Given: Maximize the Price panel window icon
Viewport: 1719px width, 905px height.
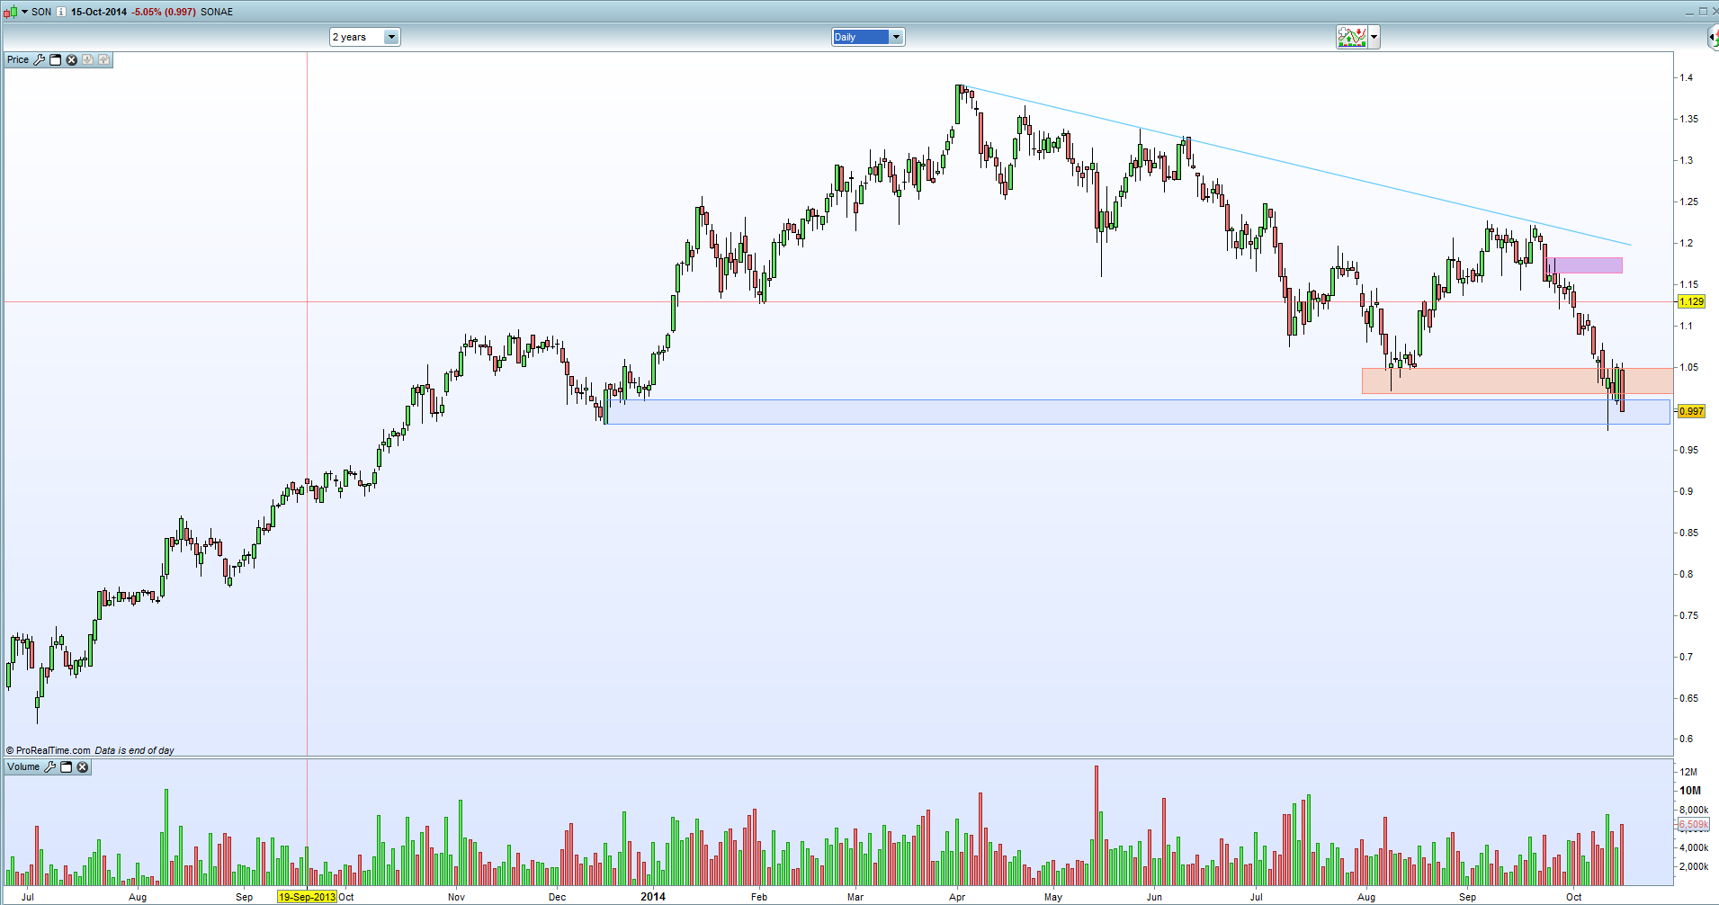Looking at the screenshot, I should tap(55, 59).
